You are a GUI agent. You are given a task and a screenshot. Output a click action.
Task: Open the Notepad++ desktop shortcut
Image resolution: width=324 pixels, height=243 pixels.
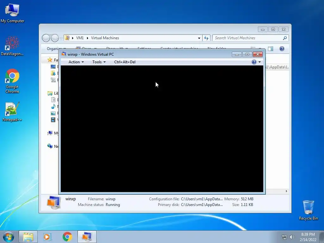point(12,112)
